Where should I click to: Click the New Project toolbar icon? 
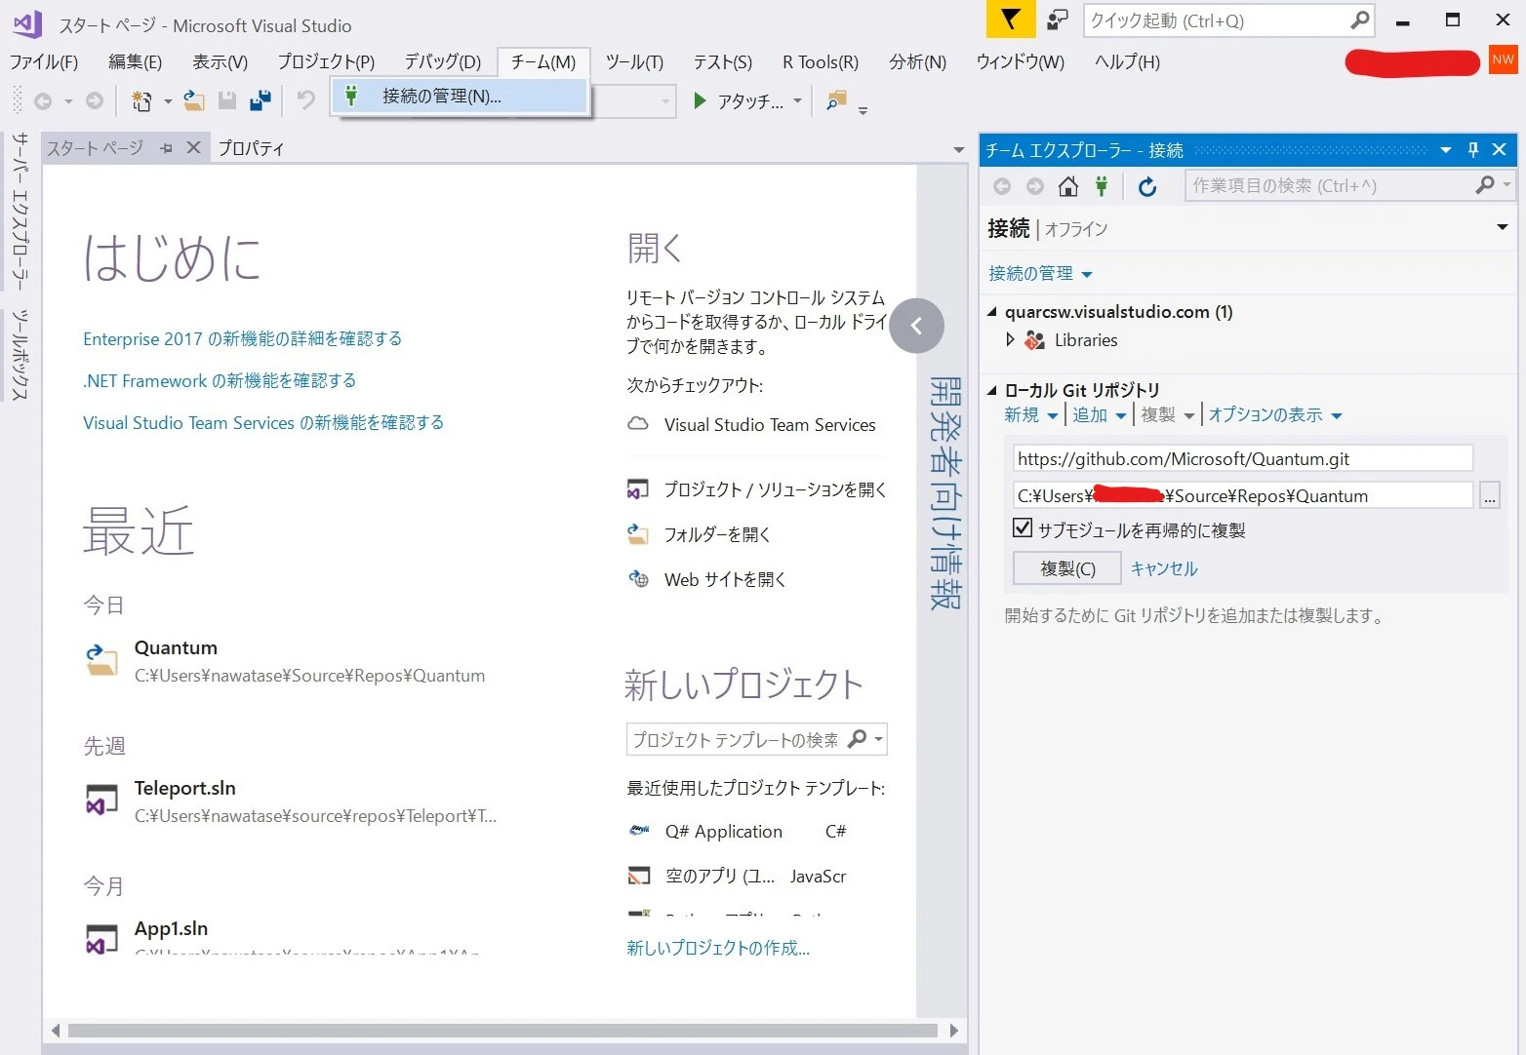[x=142, y=100]
